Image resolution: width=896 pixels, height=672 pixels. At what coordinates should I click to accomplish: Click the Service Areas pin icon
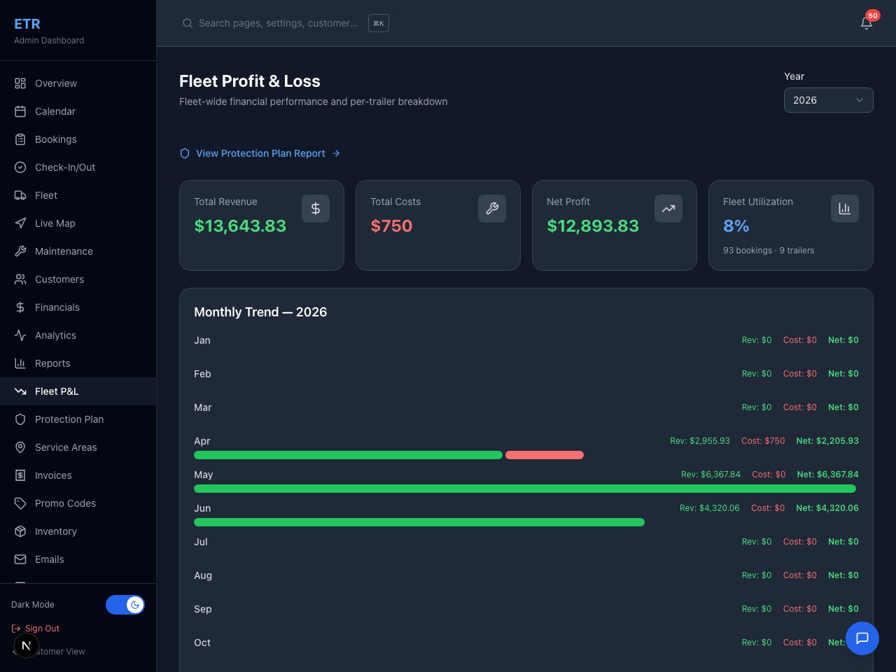(x=20, y=447)
